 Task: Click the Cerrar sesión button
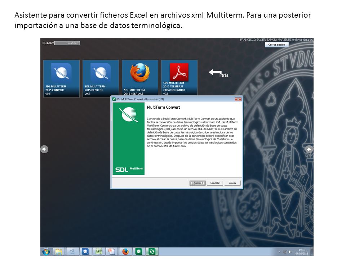pos(276,45)
